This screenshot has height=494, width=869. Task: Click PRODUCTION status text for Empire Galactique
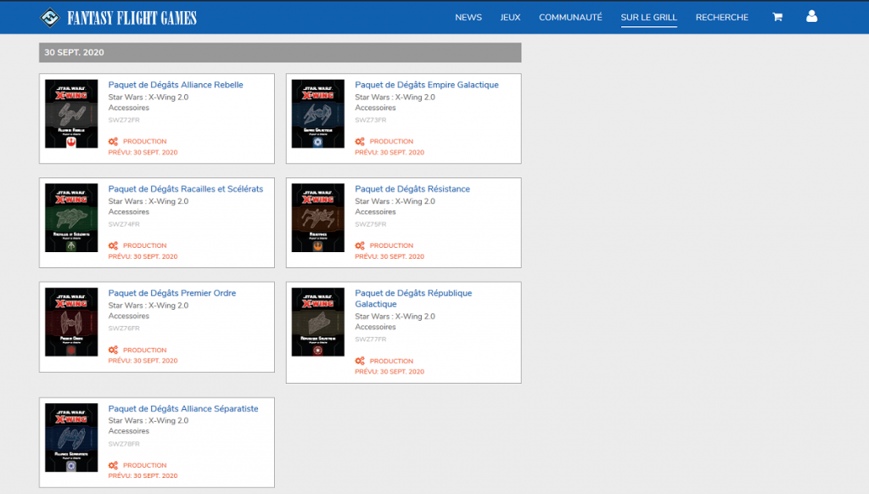pyautogui.click(x=391, y=142)
